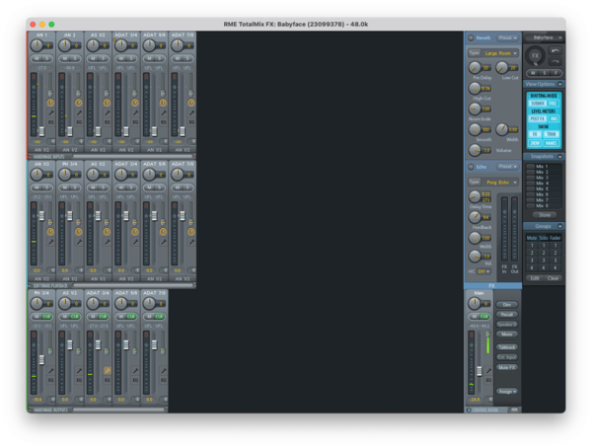Open the Large Room reverb type dropdown
592x448 pixels.
click(x=499, y=53)
